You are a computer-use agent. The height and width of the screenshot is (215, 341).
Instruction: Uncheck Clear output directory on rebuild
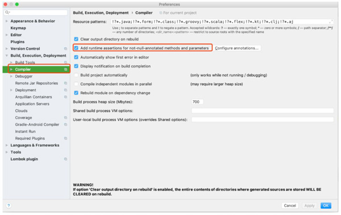coord(76,39)
